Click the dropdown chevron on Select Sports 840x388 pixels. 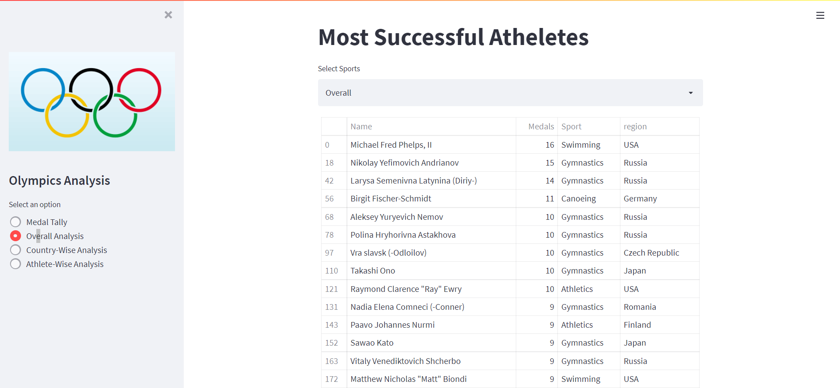point(690,93)
